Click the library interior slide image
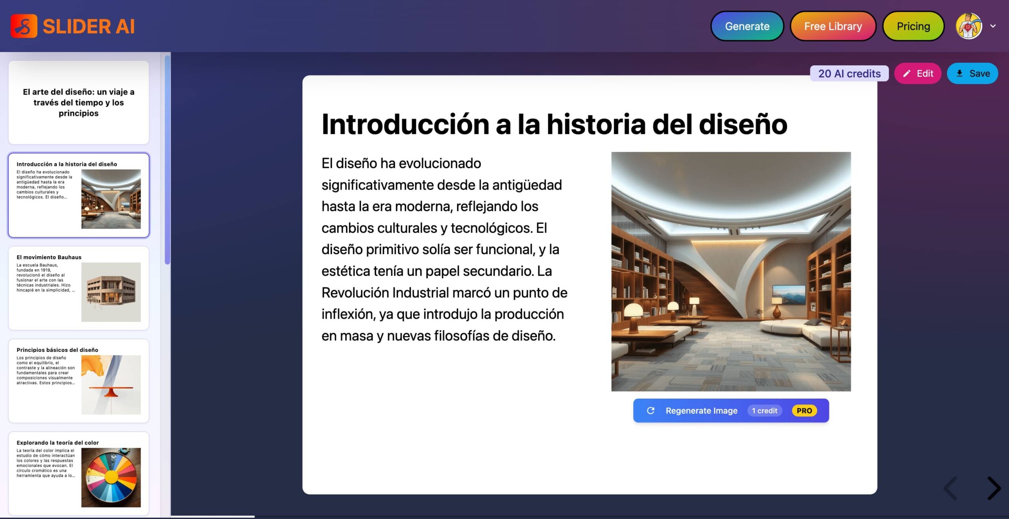 731,272
